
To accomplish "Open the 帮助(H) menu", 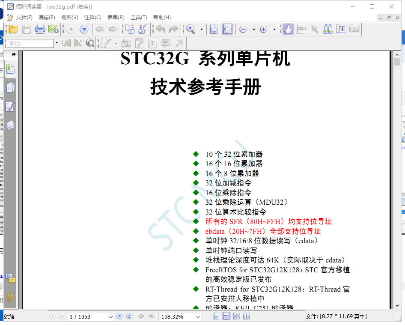I will (162, 17).
